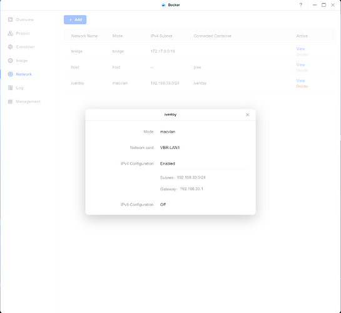
Task: Select the Network section label
Action: point(24,74)
